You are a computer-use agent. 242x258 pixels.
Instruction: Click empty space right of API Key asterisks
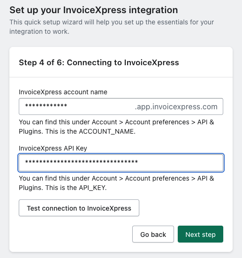[x=179, y=163]
